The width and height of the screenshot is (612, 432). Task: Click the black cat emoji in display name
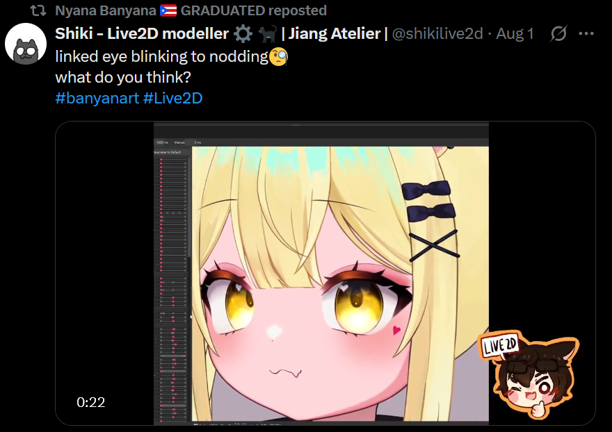[x=268, y=34]
